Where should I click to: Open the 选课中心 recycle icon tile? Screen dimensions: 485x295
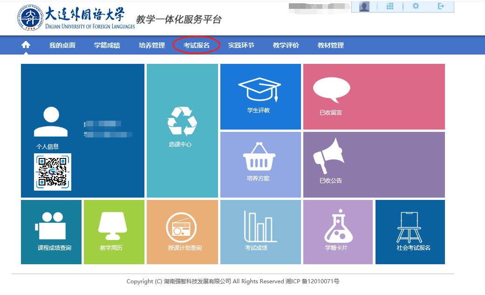pos(182,130)
